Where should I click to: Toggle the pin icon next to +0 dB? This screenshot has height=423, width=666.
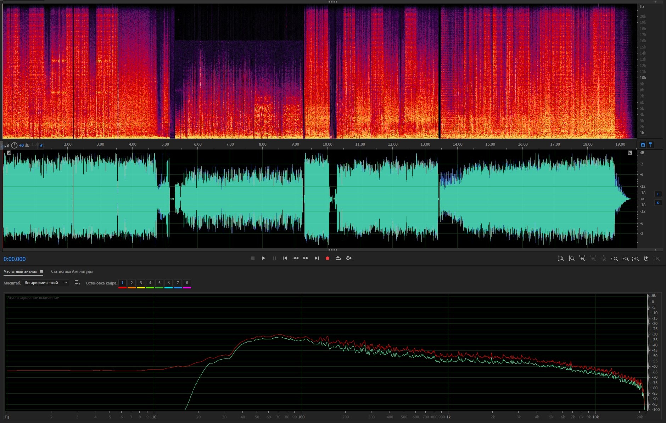41,145
